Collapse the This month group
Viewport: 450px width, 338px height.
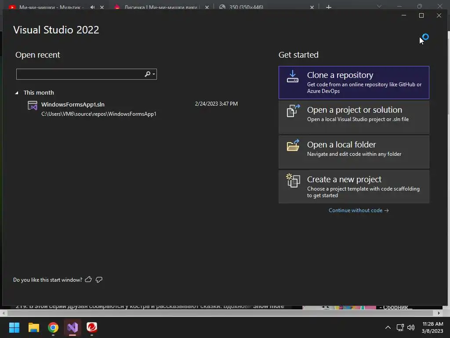click(x=17, y=93)
